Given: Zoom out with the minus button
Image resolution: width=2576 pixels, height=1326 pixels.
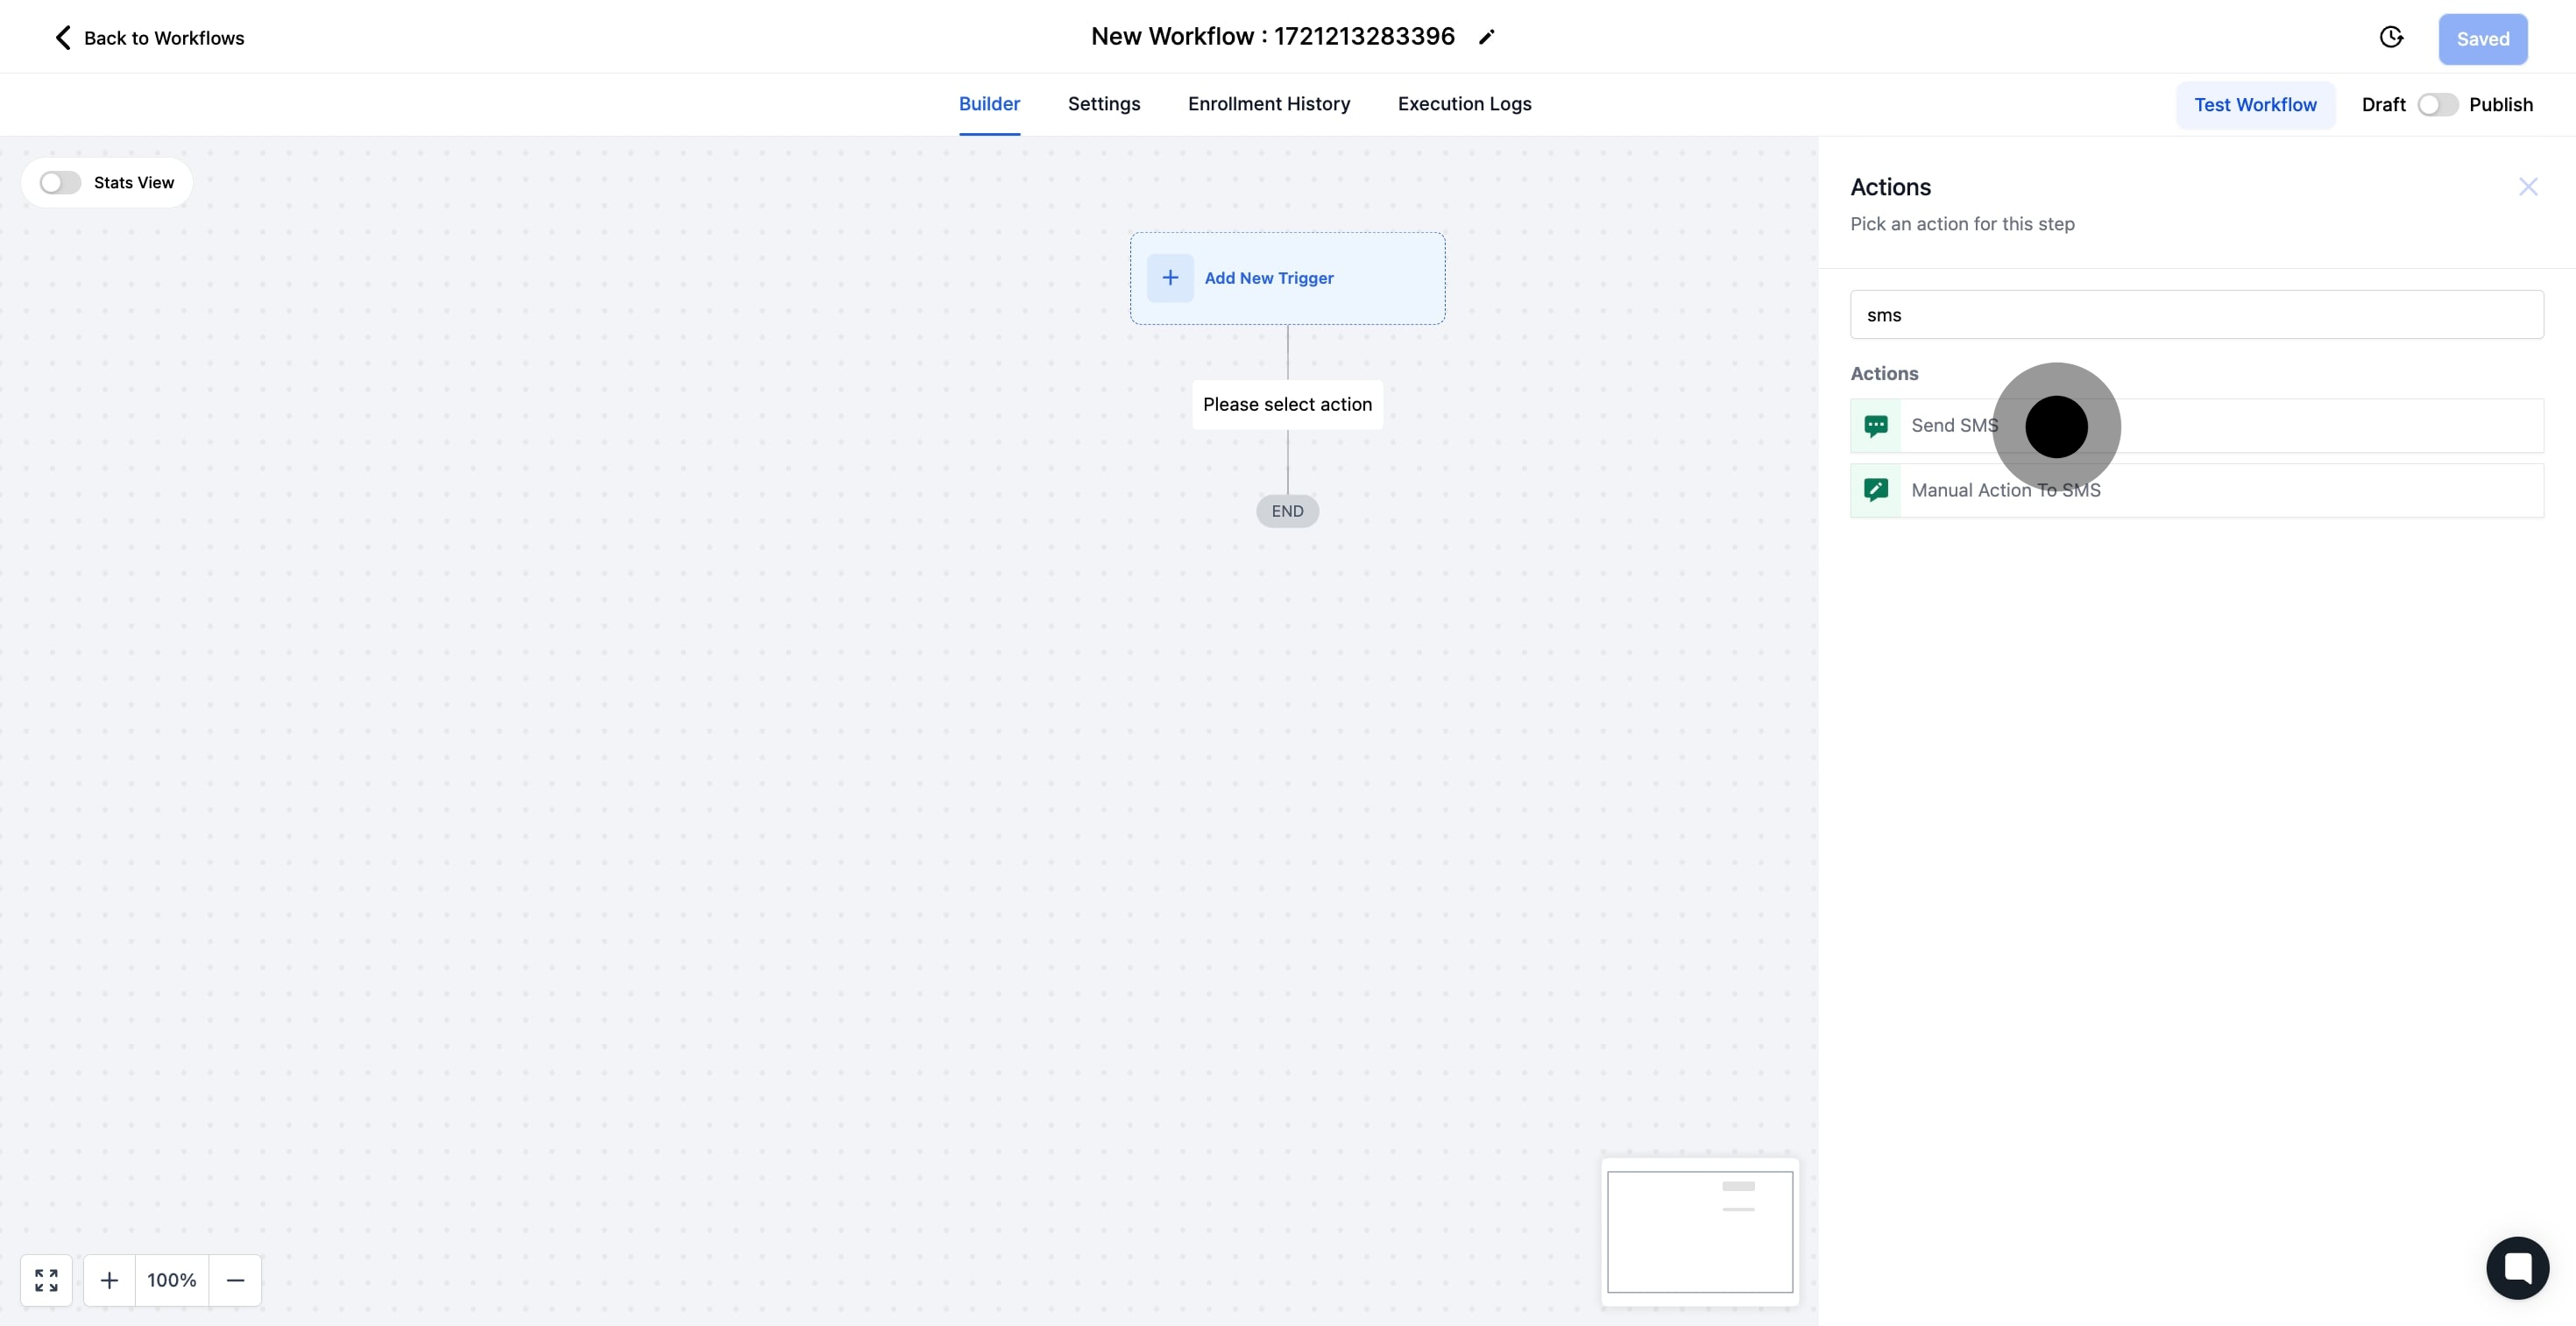Looking at the screenshot, I should point(236,1280).
